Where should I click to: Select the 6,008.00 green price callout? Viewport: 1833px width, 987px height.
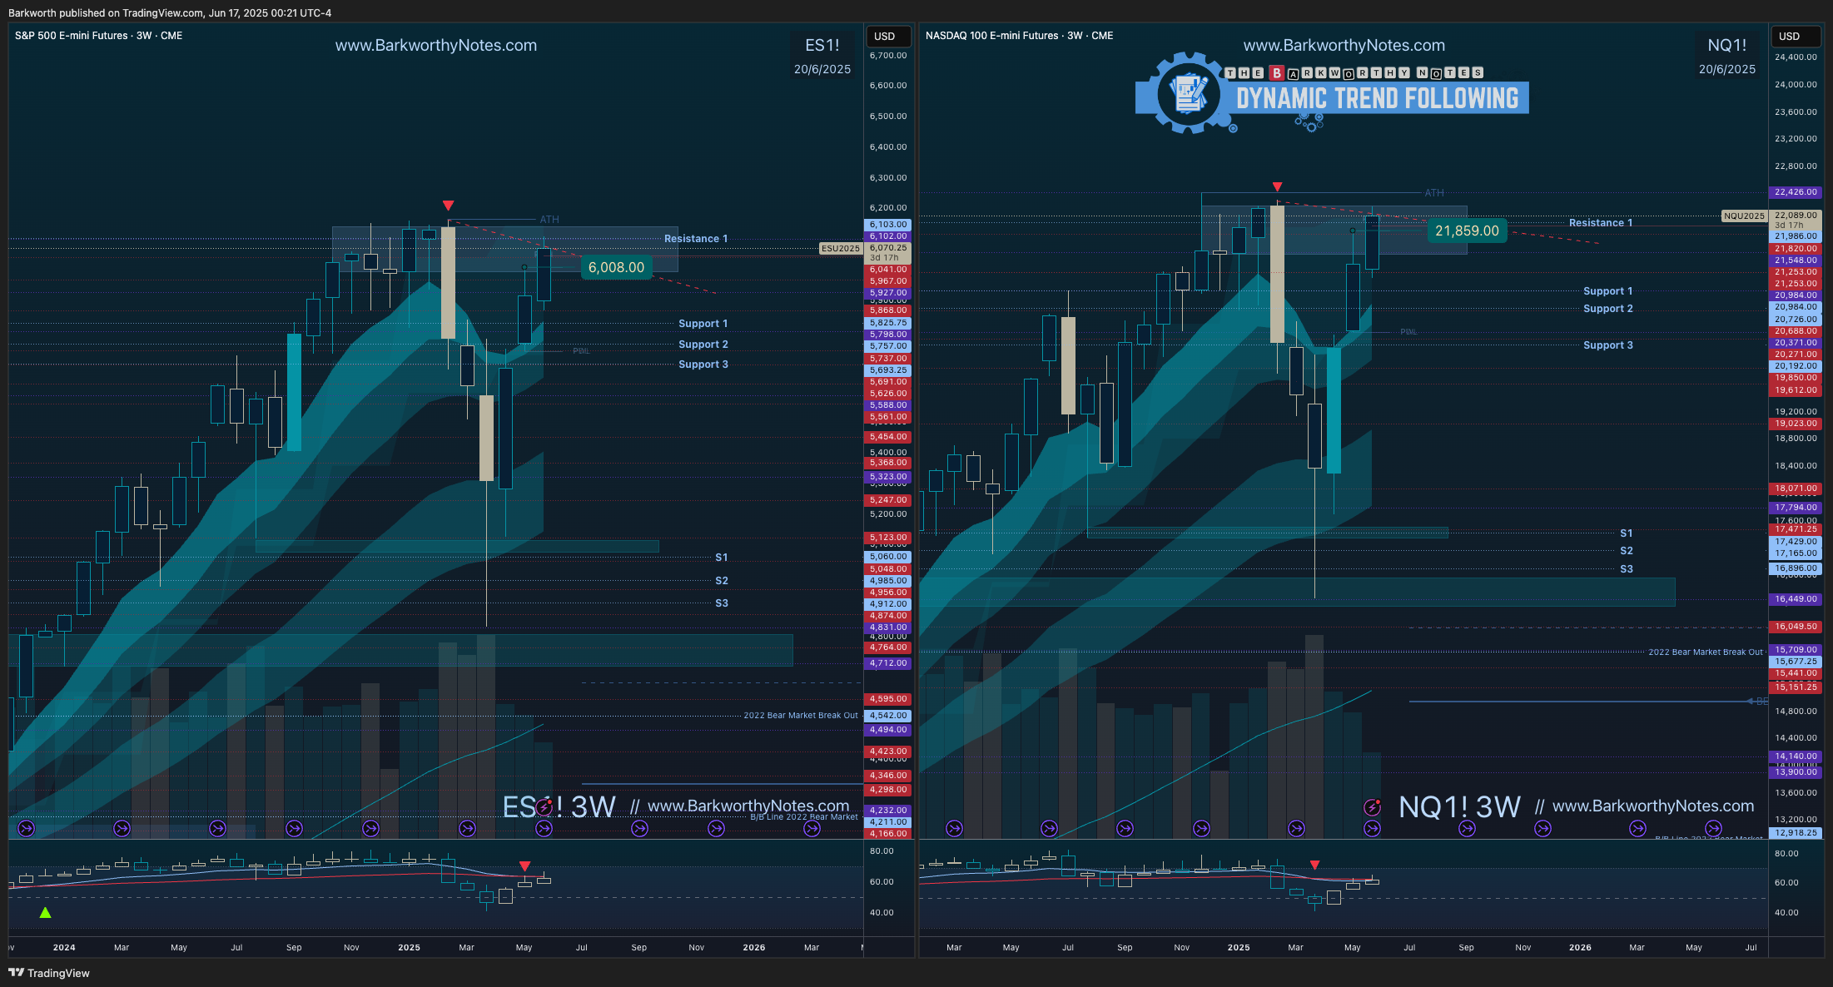[616, 267]
